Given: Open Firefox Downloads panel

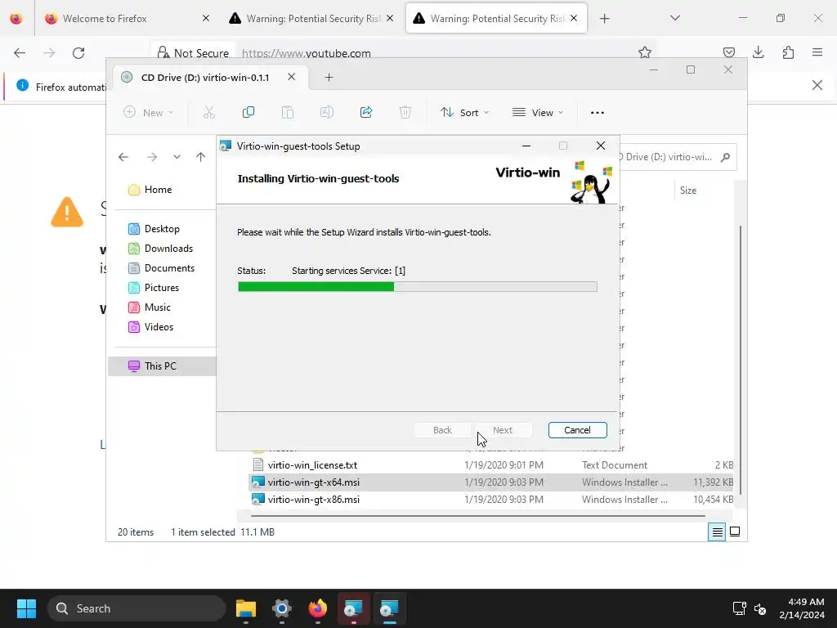Looking at the screenshot, I should pos(758,52).
